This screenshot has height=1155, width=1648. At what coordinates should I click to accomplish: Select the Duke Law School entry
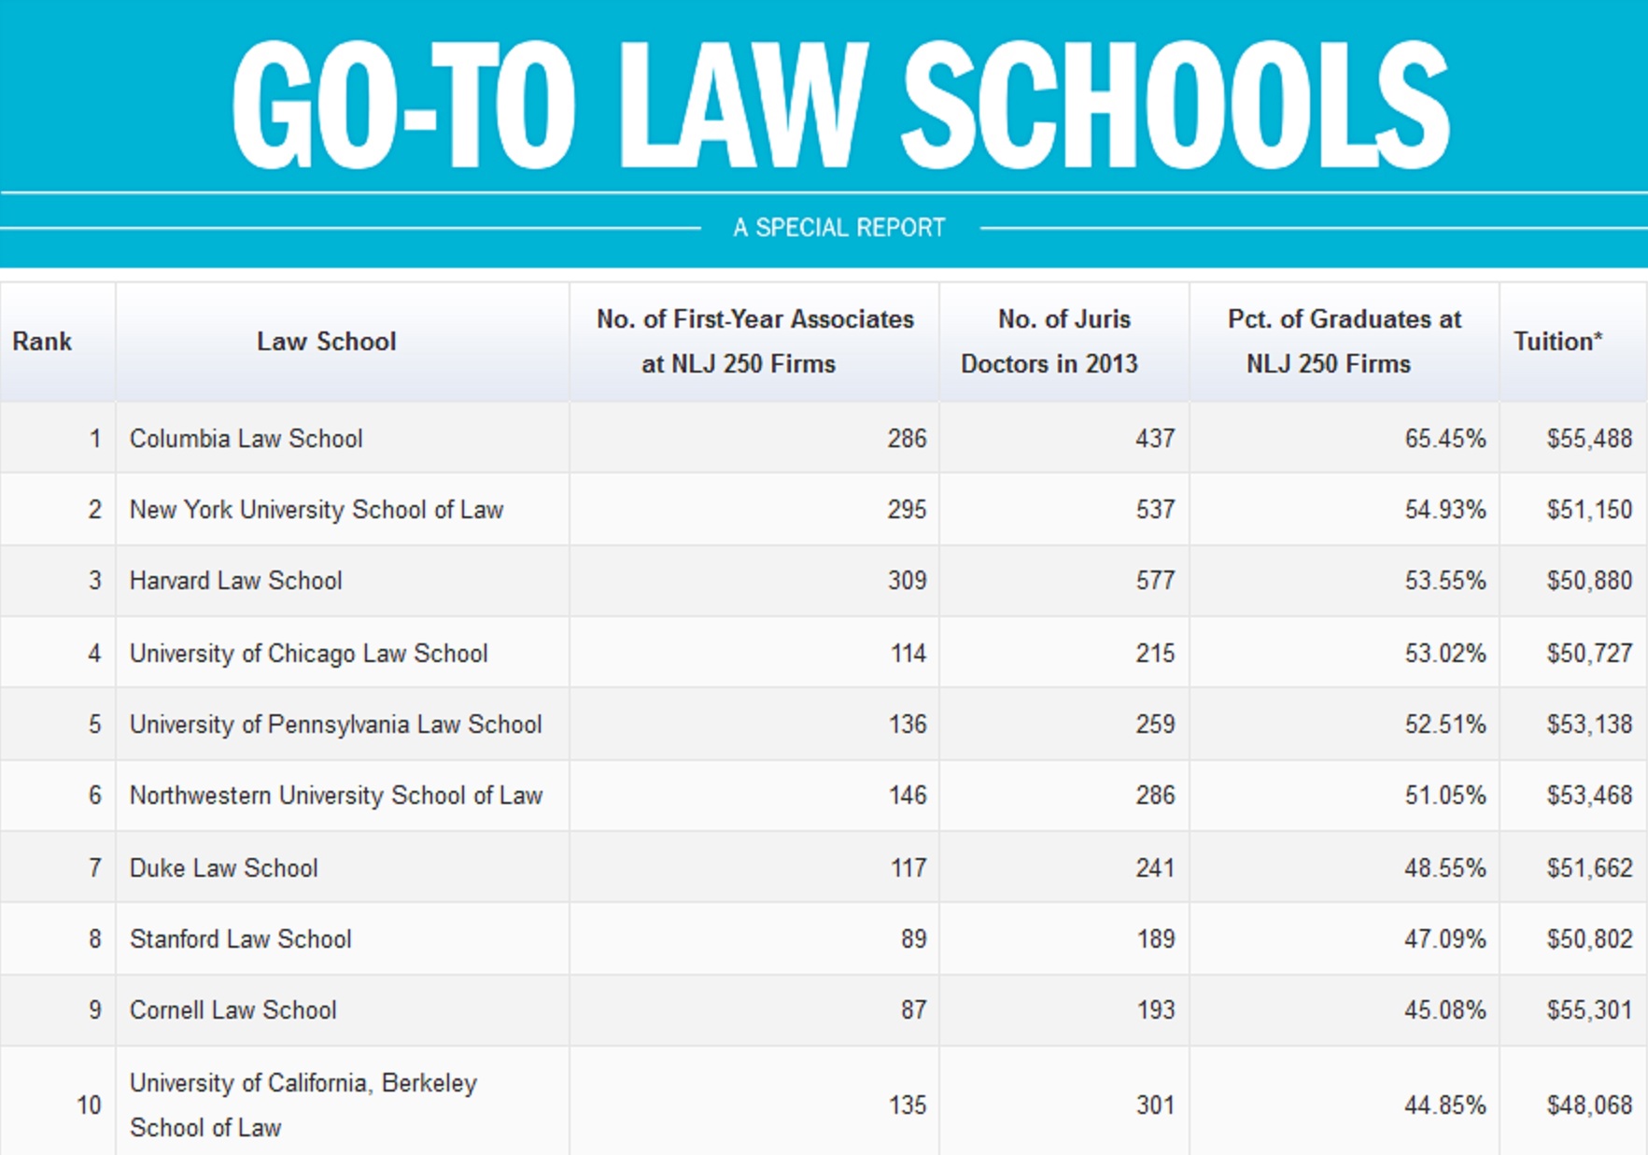point(223,868)
